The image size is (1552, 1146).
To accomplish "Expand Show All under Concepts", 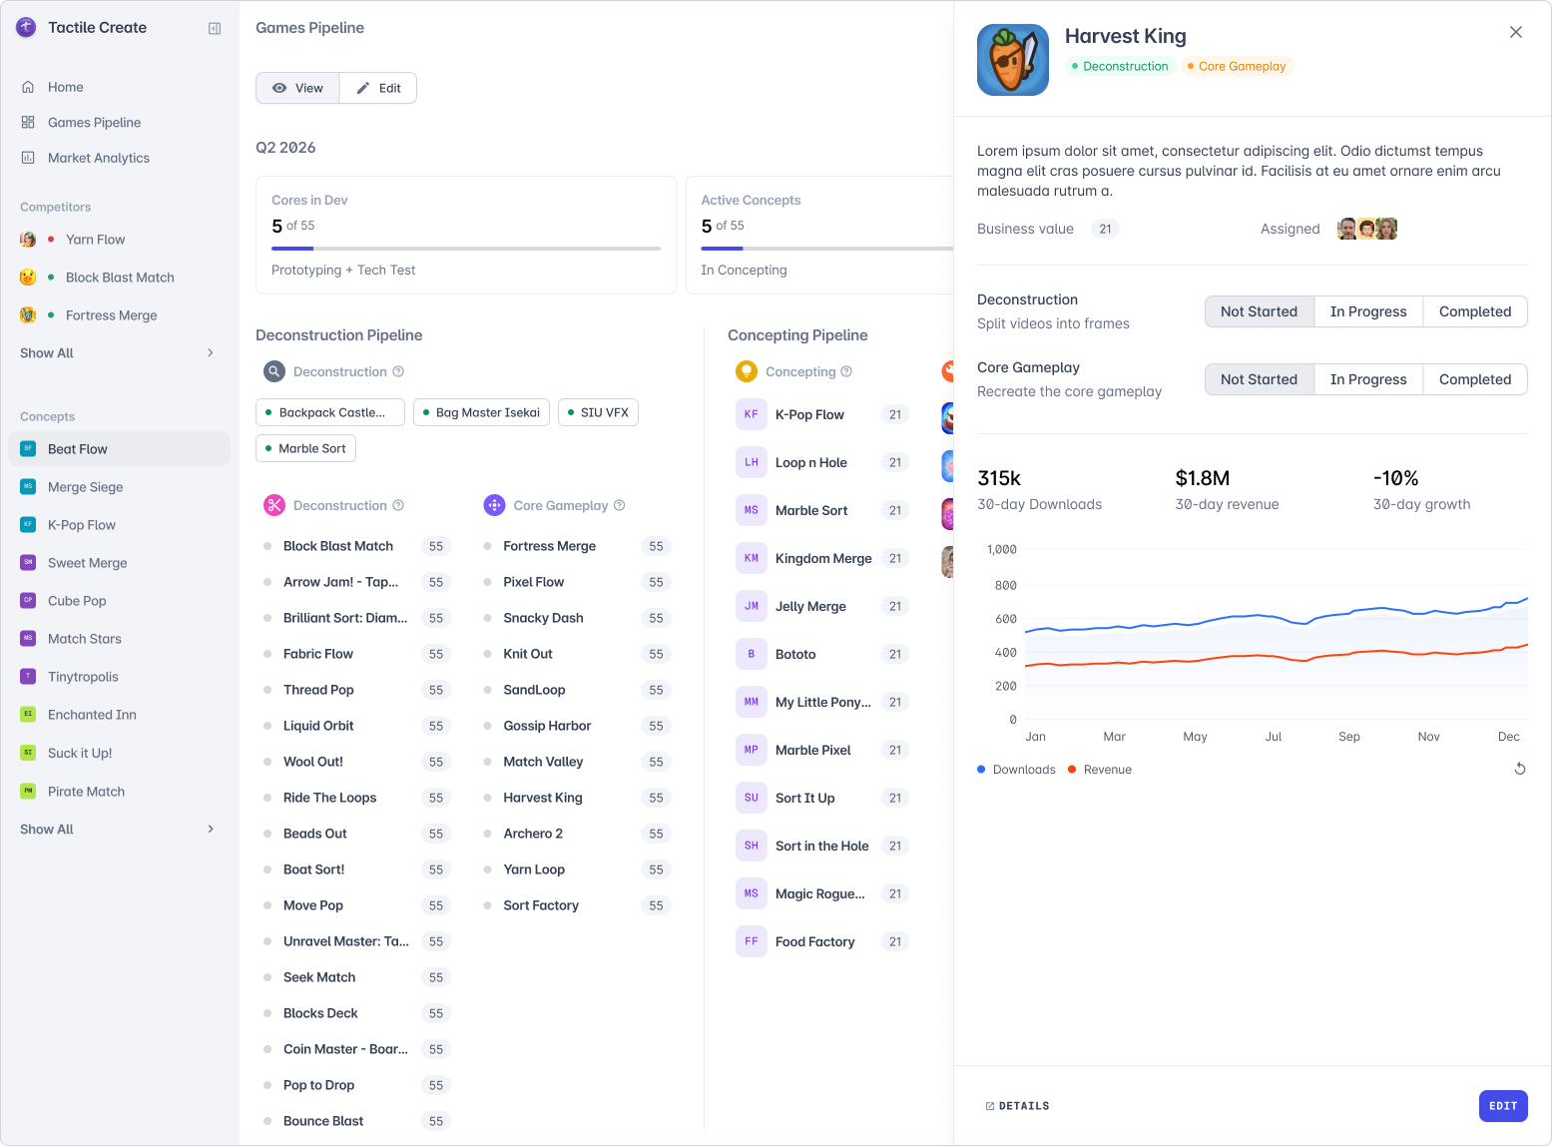I will (x=118, y=830).
